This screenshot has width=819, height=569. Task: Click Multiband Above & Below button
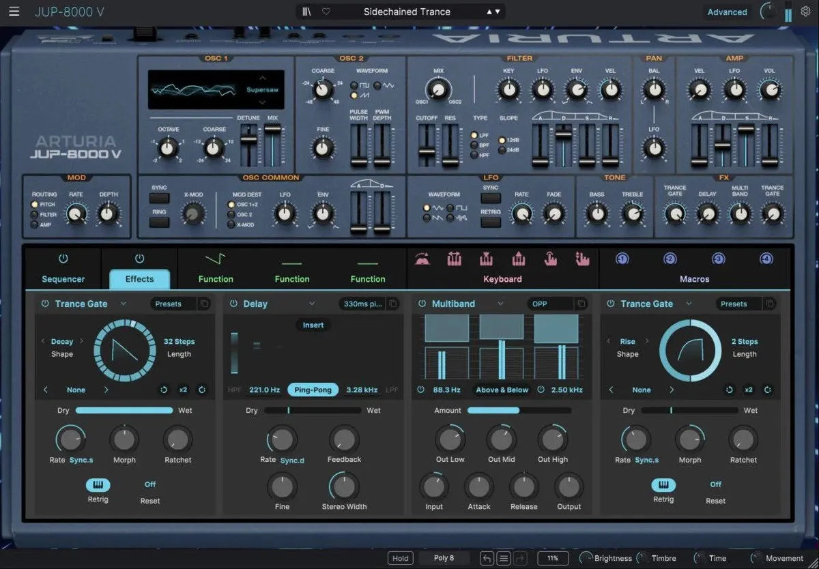click(x=502, y=390)
